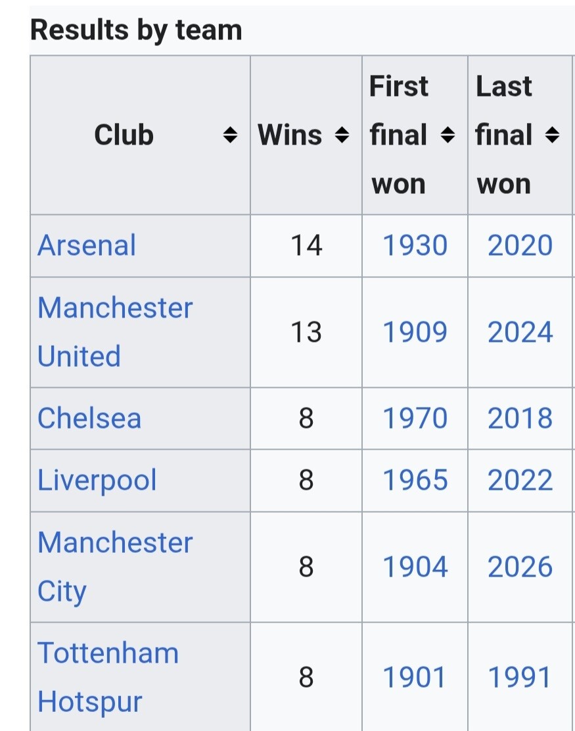The width and height of the screenshot is (575, 731).
Task: Sort by First final won arrows
Action: click(x=448, y=135)
